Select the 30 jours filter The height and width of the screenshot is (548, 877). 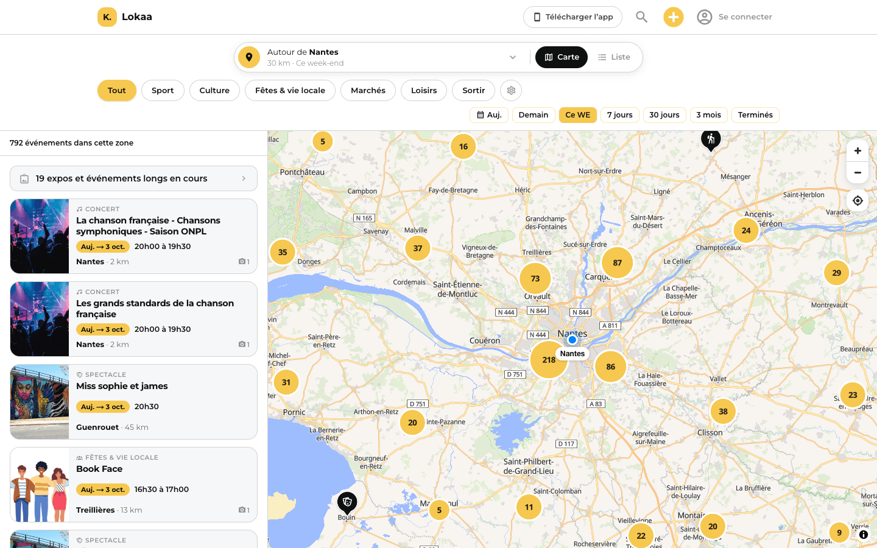664,115
